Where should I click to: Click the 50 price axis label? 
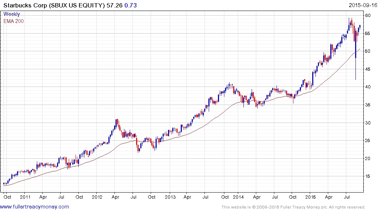pos(368,51)
